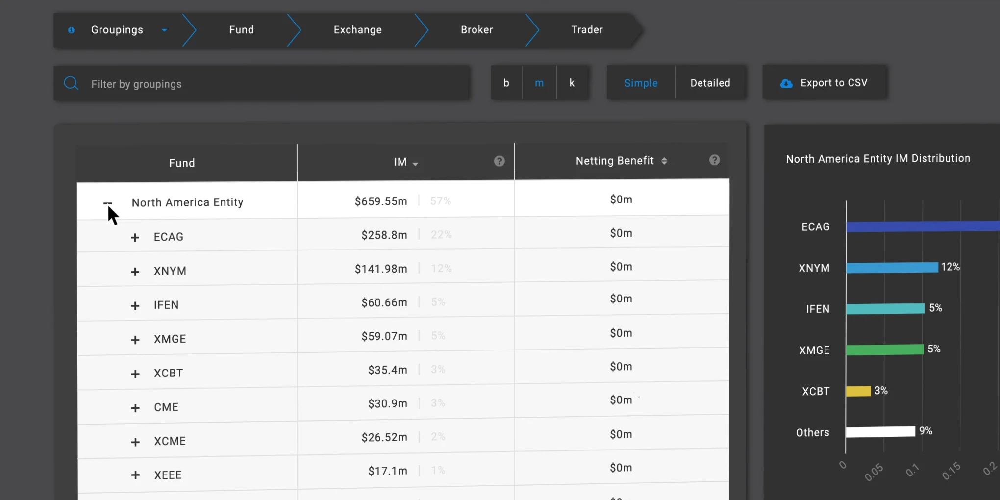This screenshot has width=1000, height=500.
Task: Choose the Detailed view
Action: tap(710, 83)
